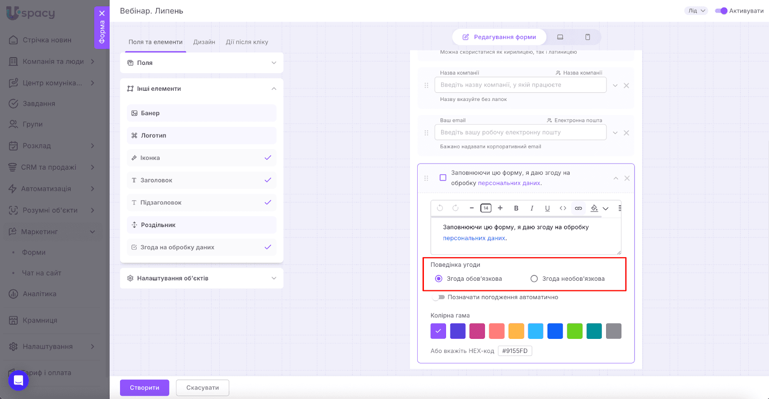The image size is (769, 399).
Task: Switch to mobile preview icon
Action: pos(587,37)
